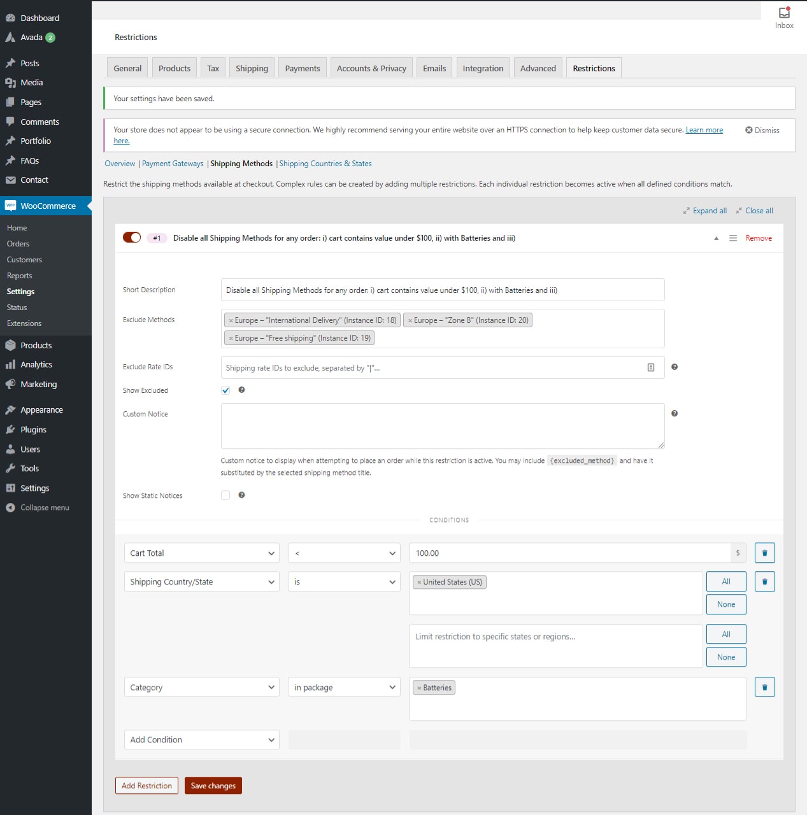This screenshot has width=807, height=815.
Task: Open the 'in package' operator dropdown
Action: pyautogui.click(x=344, y=688)
